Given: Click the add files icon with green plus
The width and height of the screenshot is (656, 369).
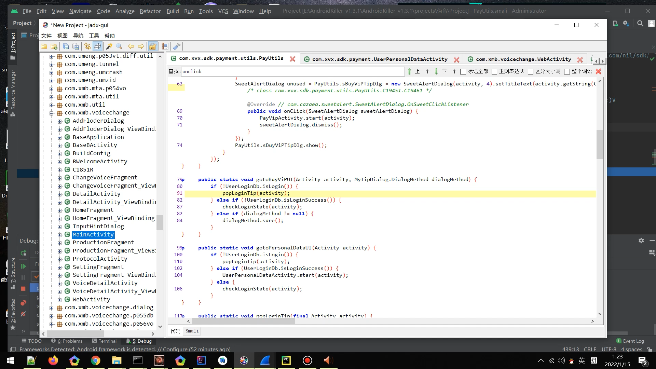Looking at the screenshot, I should [54, 46].
